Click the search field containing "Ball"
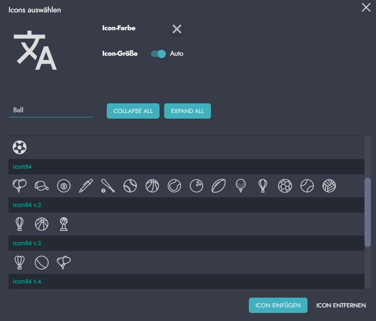The image size is (376, 321). click(51, 110)
